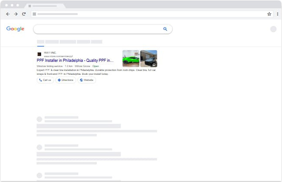Reload the page with the refresh icon

coord(24,14)
